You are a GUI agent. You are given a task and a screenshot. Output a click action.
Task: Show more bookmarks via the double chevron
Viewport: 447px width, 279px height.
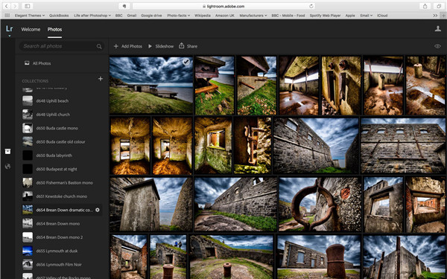tap(435, 16)
